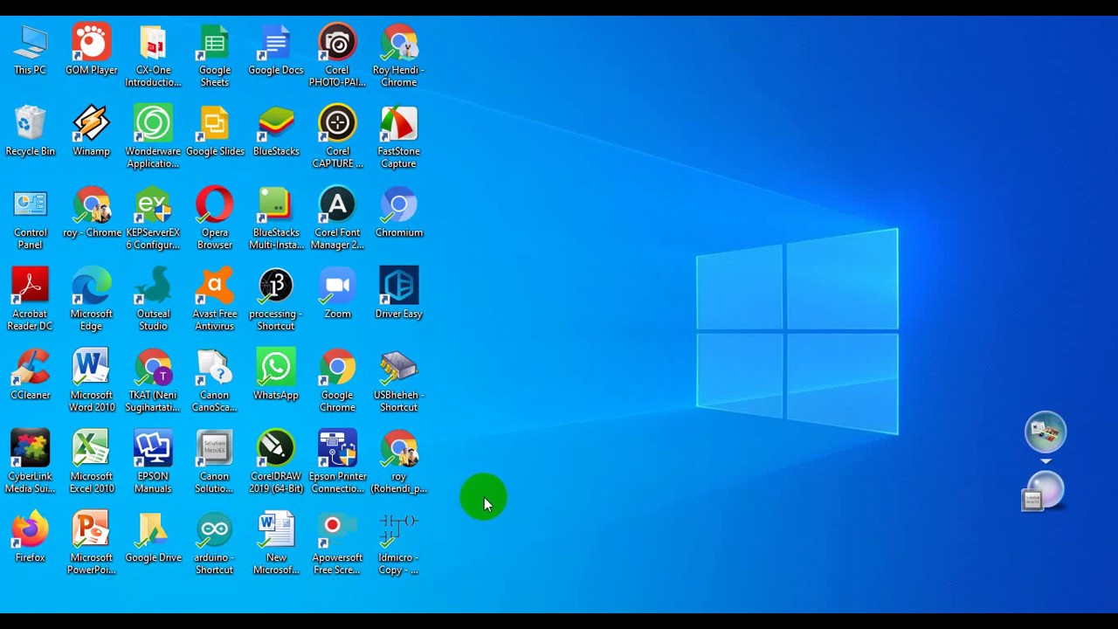Open Epson Printer Connection Checker icon
The height and width of the screenshot is (629, 1118).
tap(337, 463)
